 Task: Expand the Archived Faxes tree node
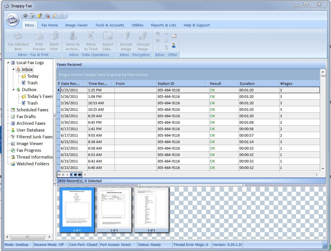pos(8,123)
